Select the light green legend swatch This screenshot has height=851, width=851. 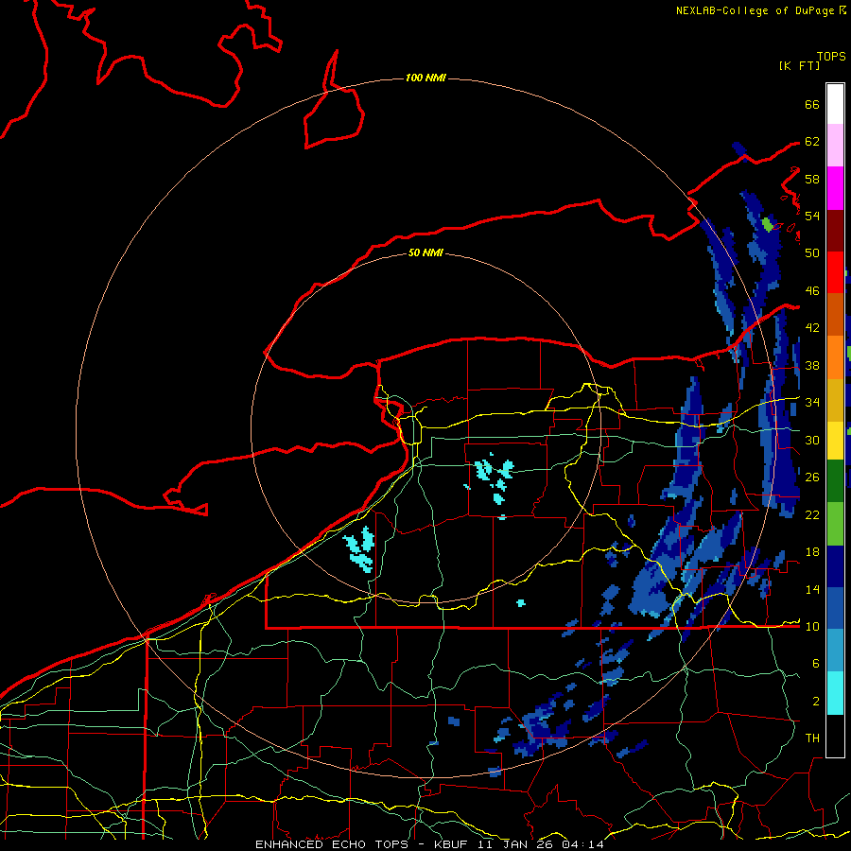click(x=835, y=523)
